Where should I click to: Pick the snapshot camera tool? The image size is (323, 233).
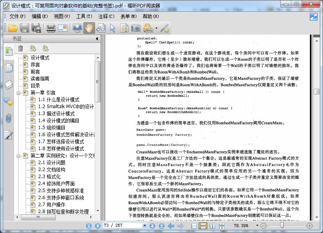click(x=136, y=28)
